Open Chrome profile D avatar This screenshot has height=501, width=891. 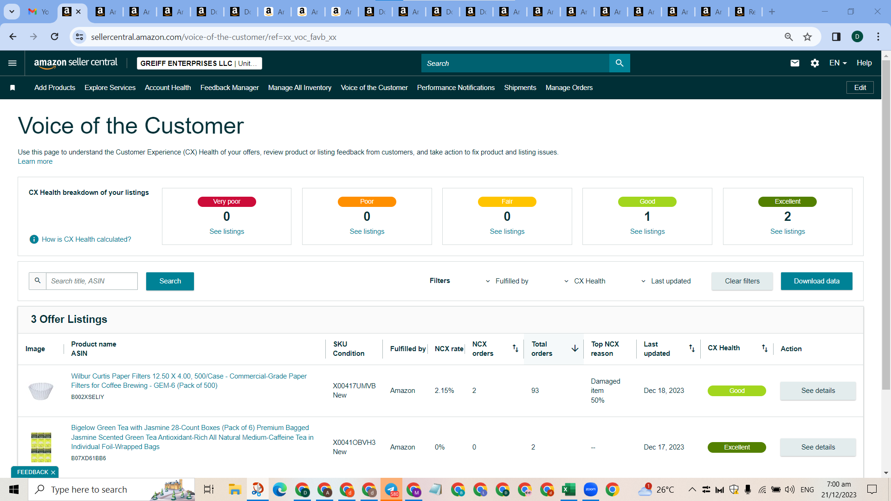coord(858,37)
